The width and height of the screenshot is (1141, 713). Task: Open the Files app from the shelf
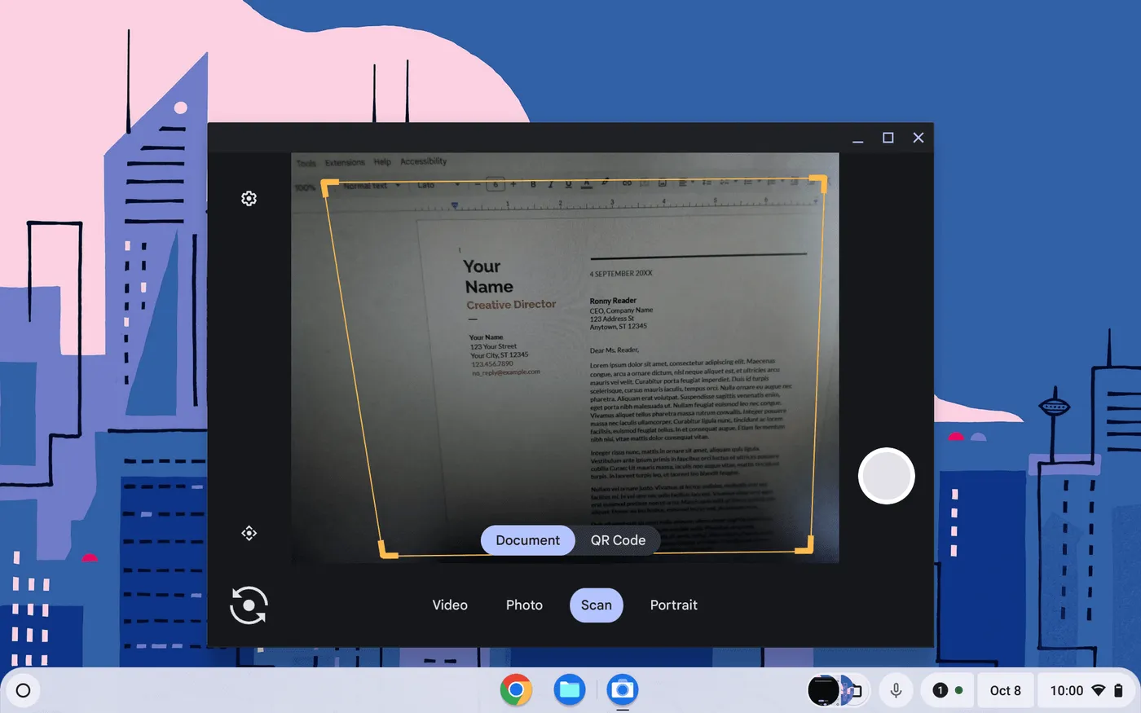570,690
